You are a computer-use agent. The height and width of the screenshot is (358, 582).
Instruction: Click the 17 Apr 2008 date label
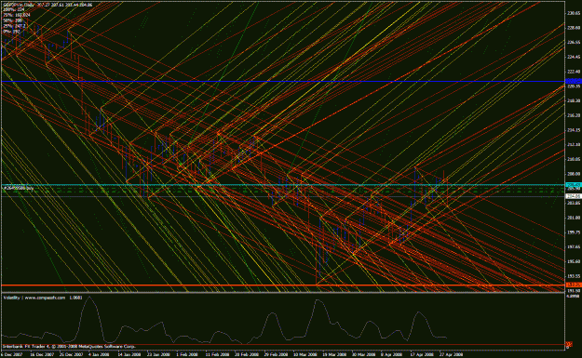[422, 354]
